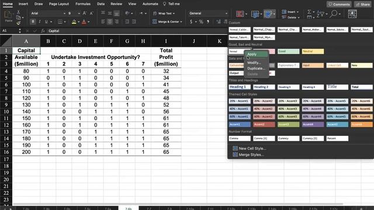Click the Orientation text-angle icon
The image size is (374, 210).
pyautogui.click(x=127, y=13)
